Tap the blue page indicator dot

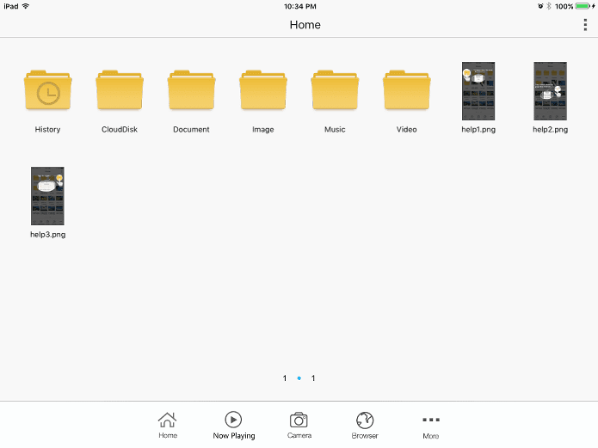pyautogui.click(x=299, y=378)
